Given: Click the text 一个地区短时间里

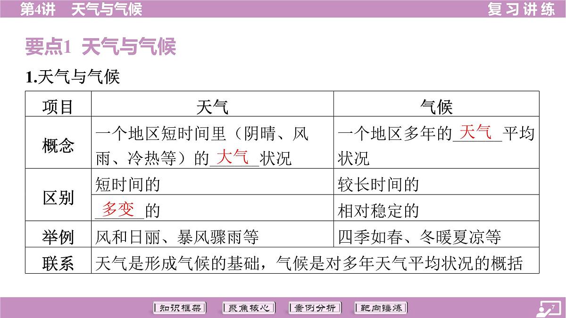Looking at the screenshot, I should (x=161, y=134).
